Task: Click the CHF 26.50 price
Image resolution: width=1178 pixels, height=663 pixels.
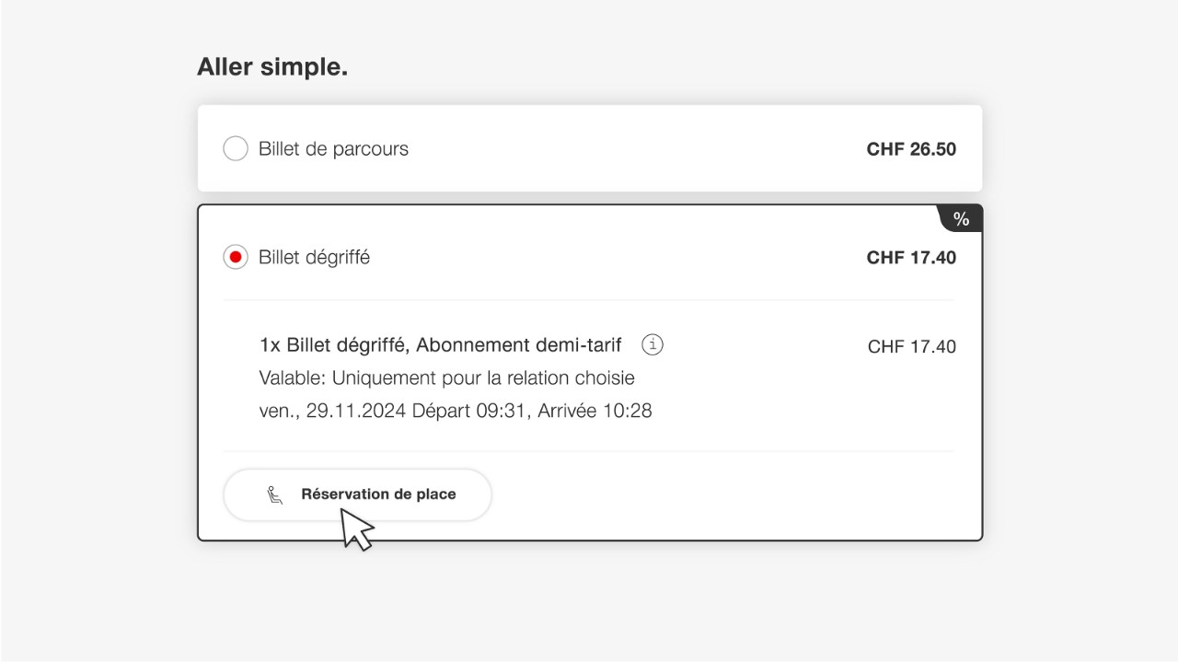Action: click(x=911, y=148)
